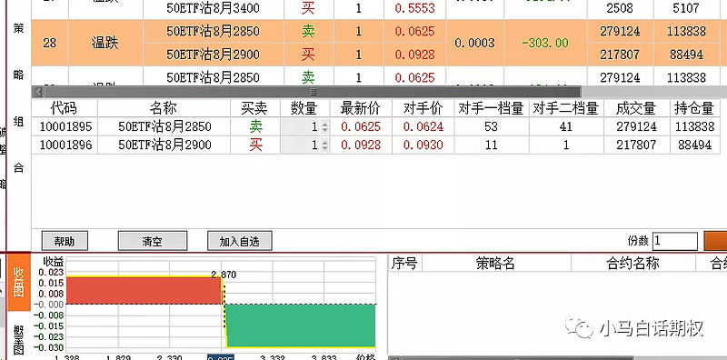Select the 策略组合 vertical side tab
This screenshot has width=727, height=360.
(x=18, y=98)
